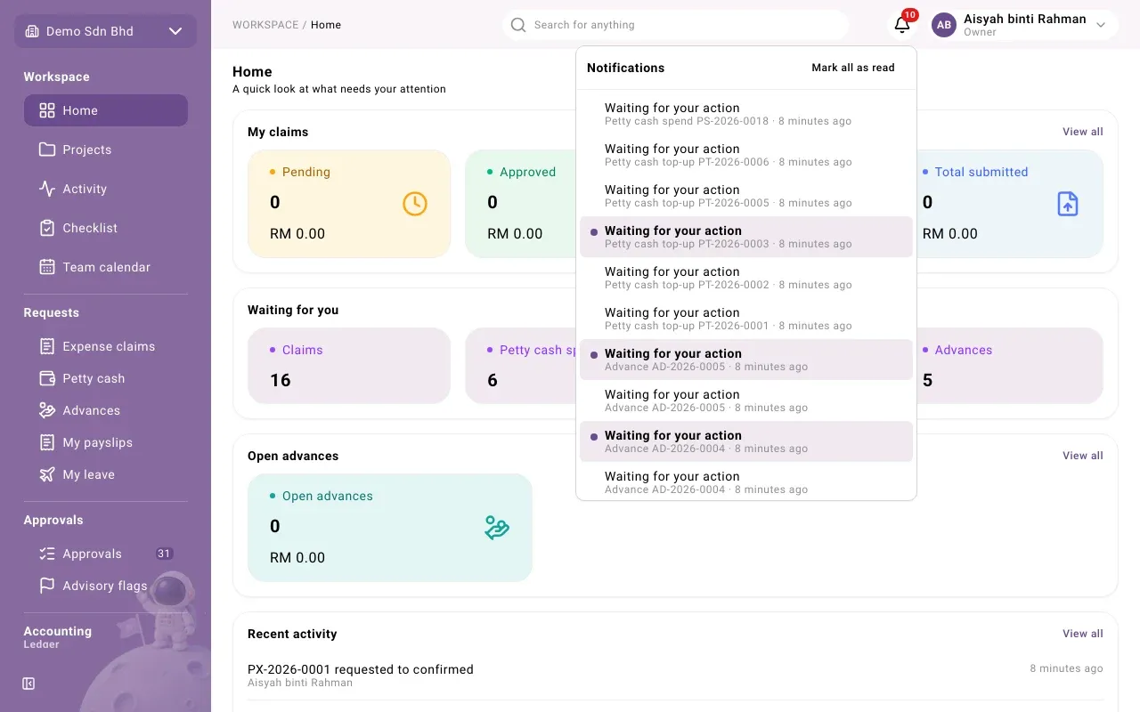Click the 31 badge next to Approvals
Screen dimensions: 1140x712
pyautogui.click(x=164, y=554)
